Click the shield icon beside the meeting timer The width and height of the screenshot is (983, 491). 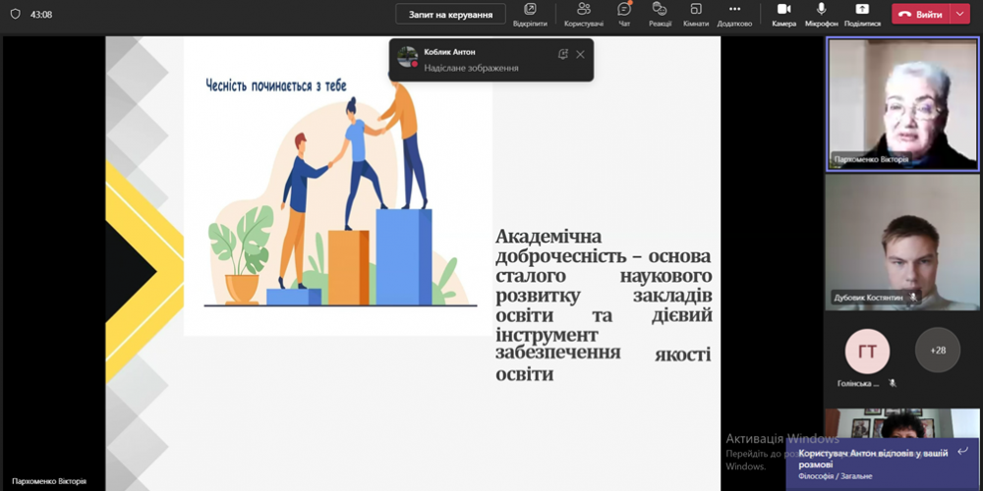[x=14, y=15]
